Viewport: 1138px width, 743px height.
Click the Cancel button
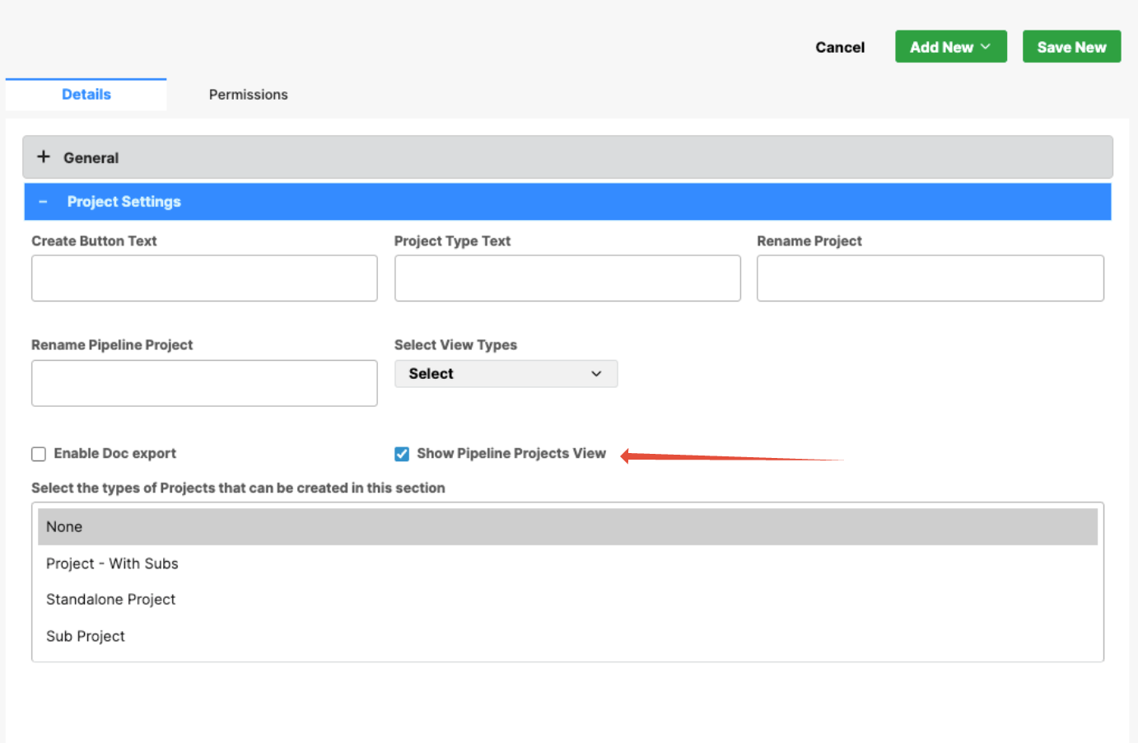point(840,47)
